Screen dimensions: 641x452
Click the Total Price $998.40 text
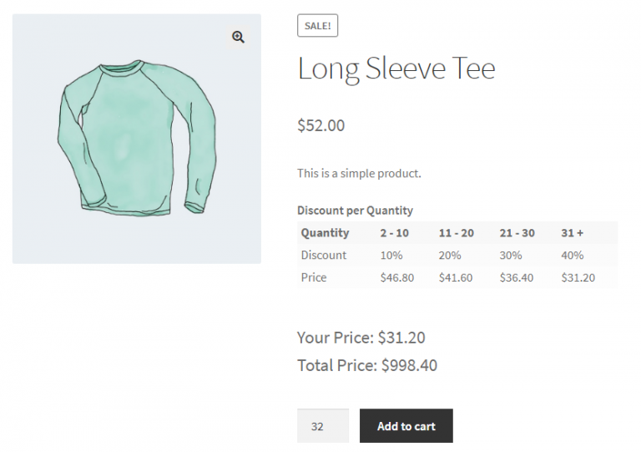(366, 366)
